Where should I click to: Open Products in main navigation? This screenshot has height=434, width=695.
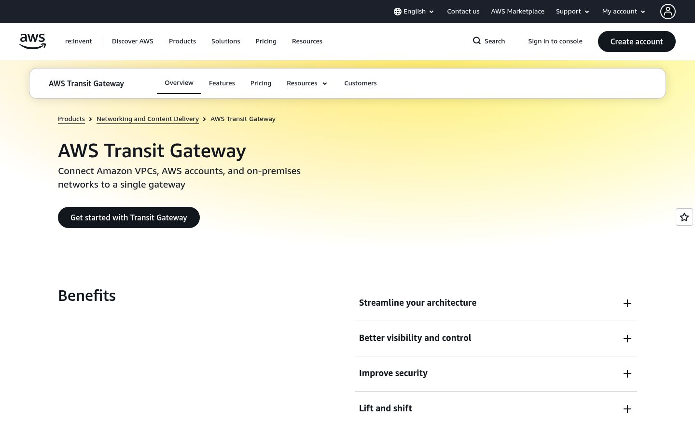point(182,41)
